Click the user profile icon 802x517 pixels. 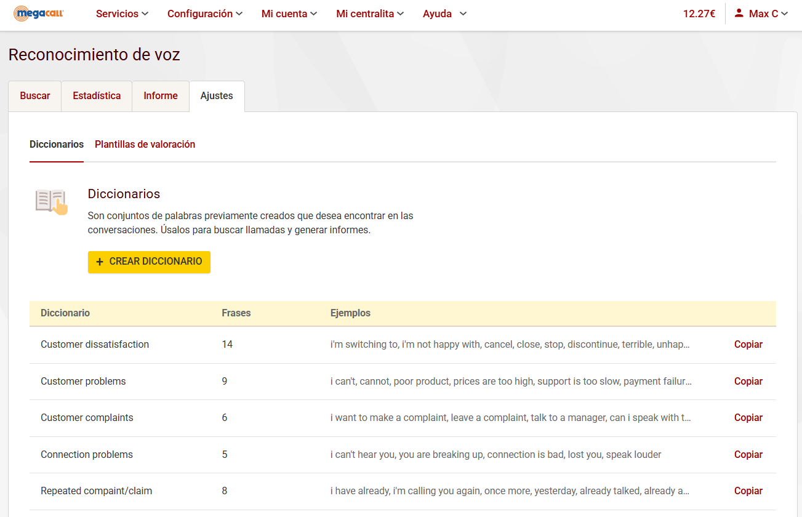pyautogui.click(x=739, y=14)
